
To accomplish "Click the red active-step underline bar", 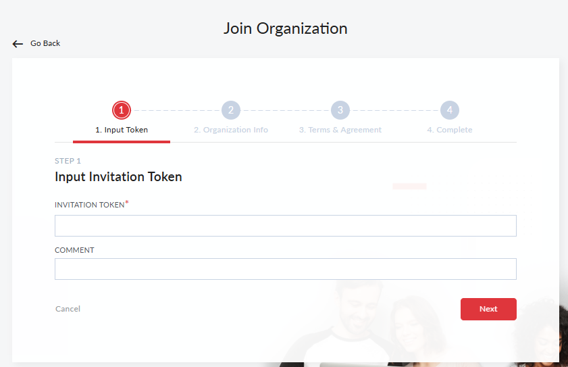I will [x=122, y=141].
